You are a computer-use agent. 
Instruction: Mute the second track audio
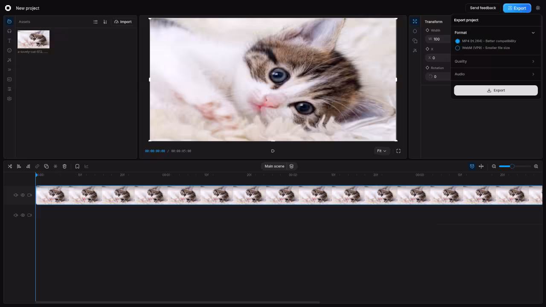[x=16, y=215]
